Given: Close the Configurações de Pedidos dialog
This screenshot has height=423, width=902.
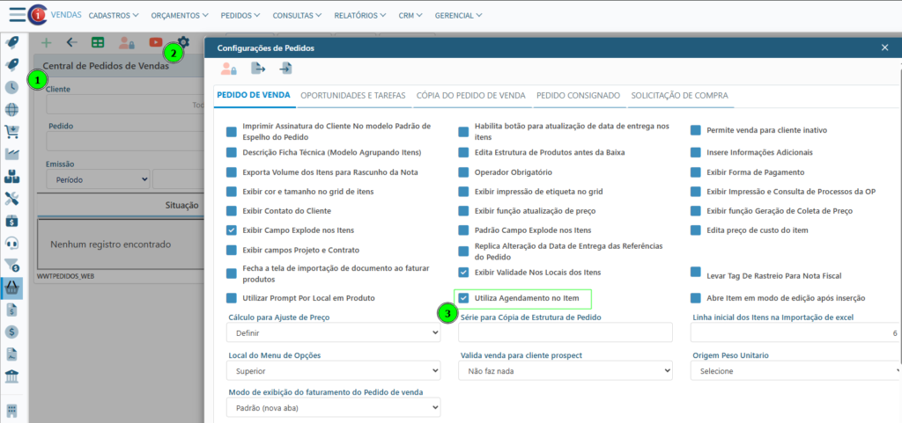Looking at the screenshot, I should tap(884, 47).
